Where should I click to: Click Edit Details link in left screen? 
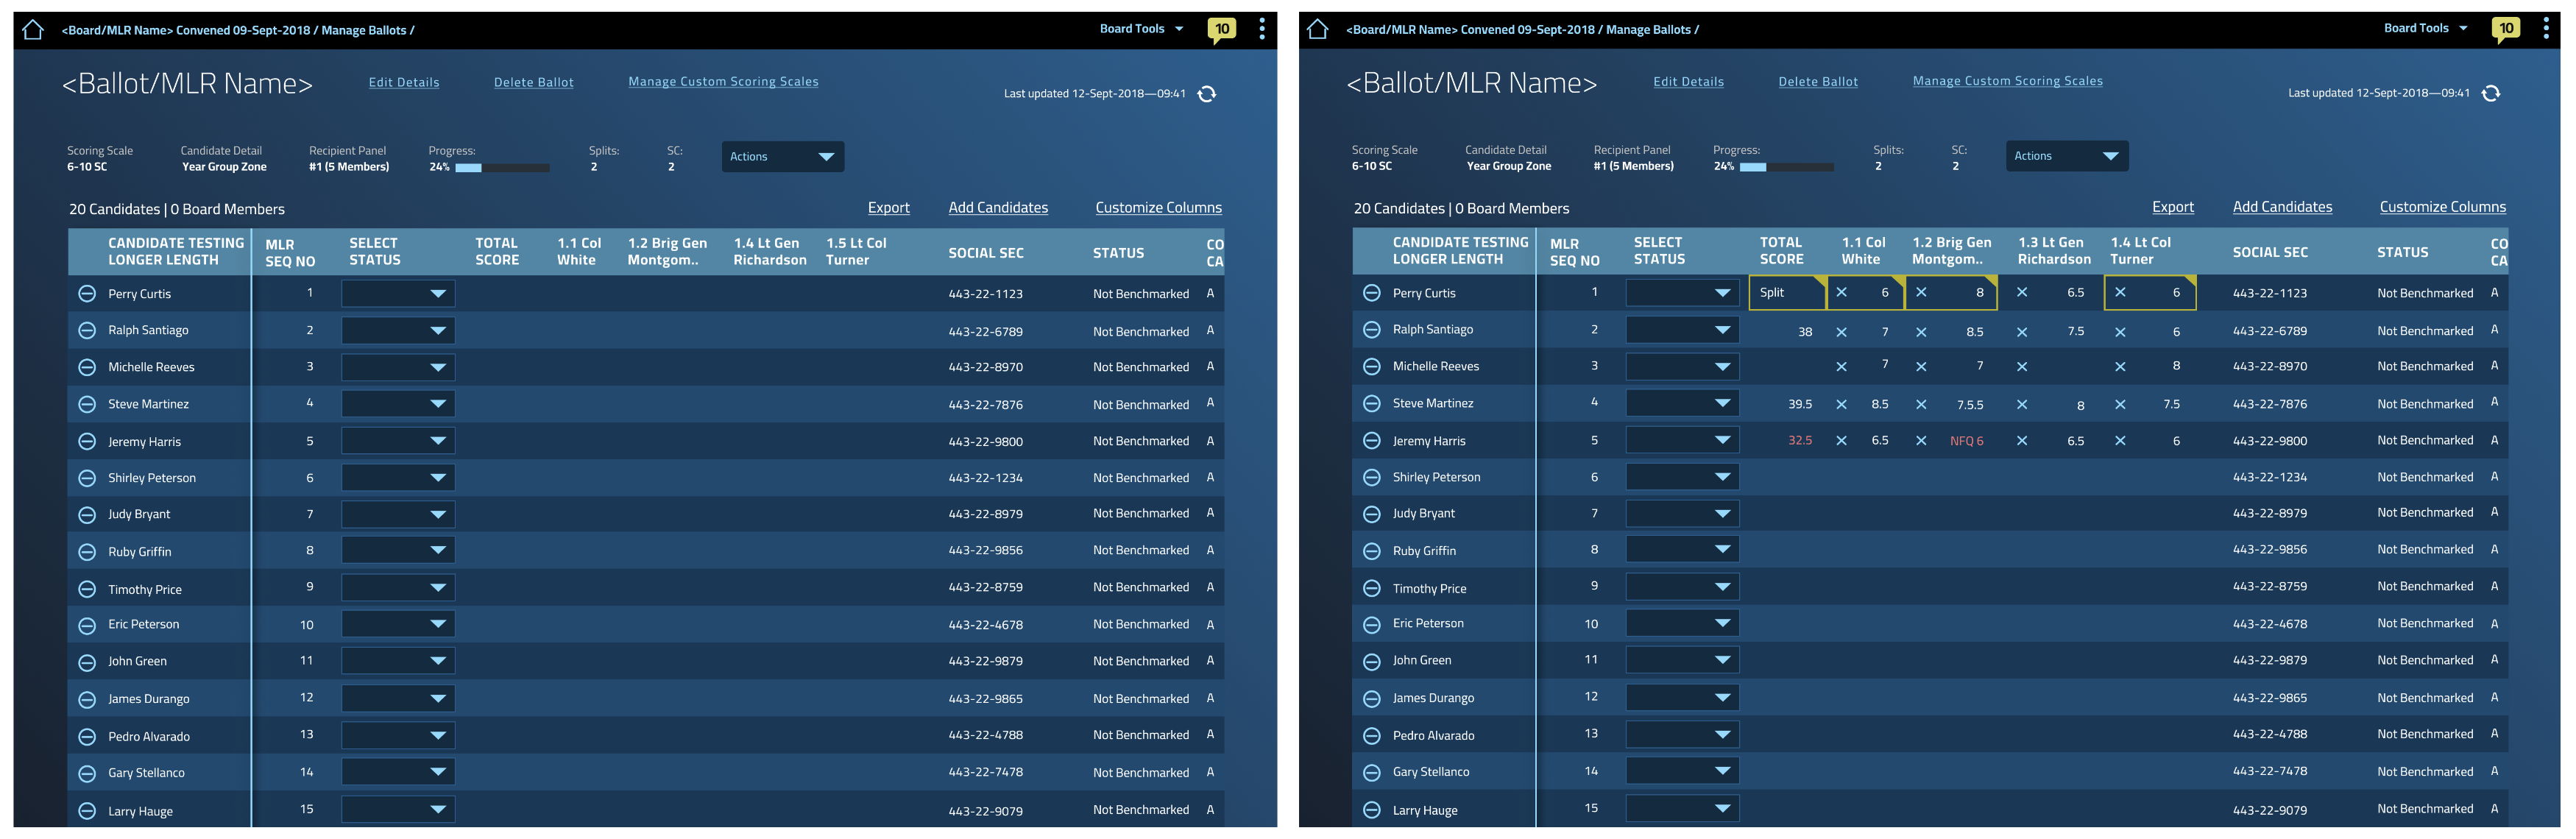[x=404, y=83]
